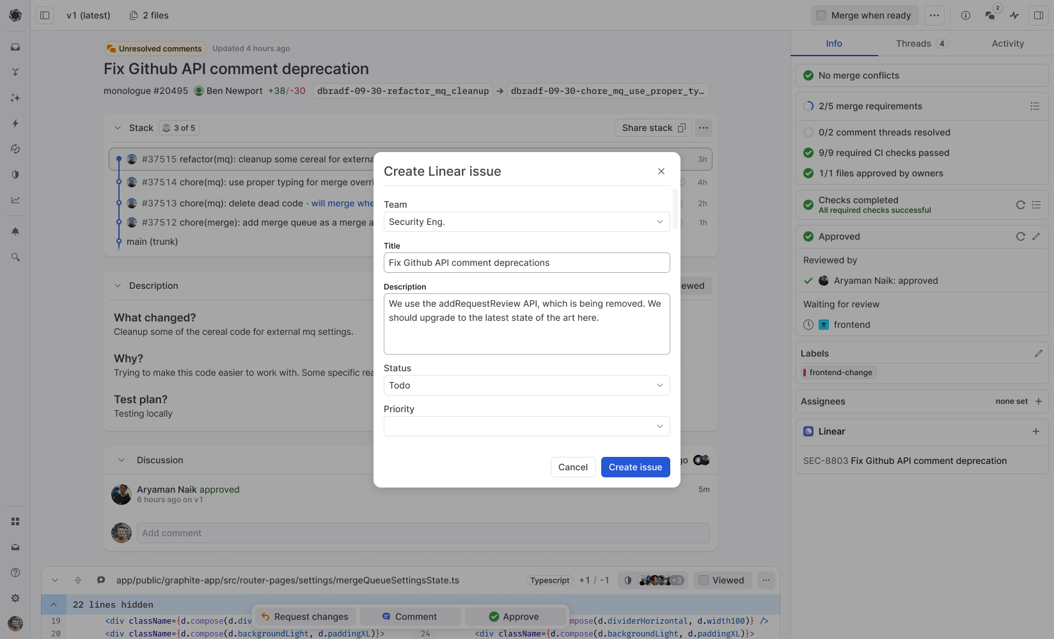Image resolution: width=1054 pixels, height=639 pixels.
Task: Collapse the Discussion section chevron
Action: click(122, 460)
